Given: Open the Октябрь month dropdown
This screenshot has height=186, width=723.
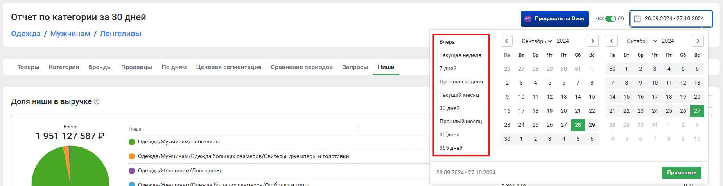Looking at the screenshot, I should pyautogui.click(x=642, y=41).
